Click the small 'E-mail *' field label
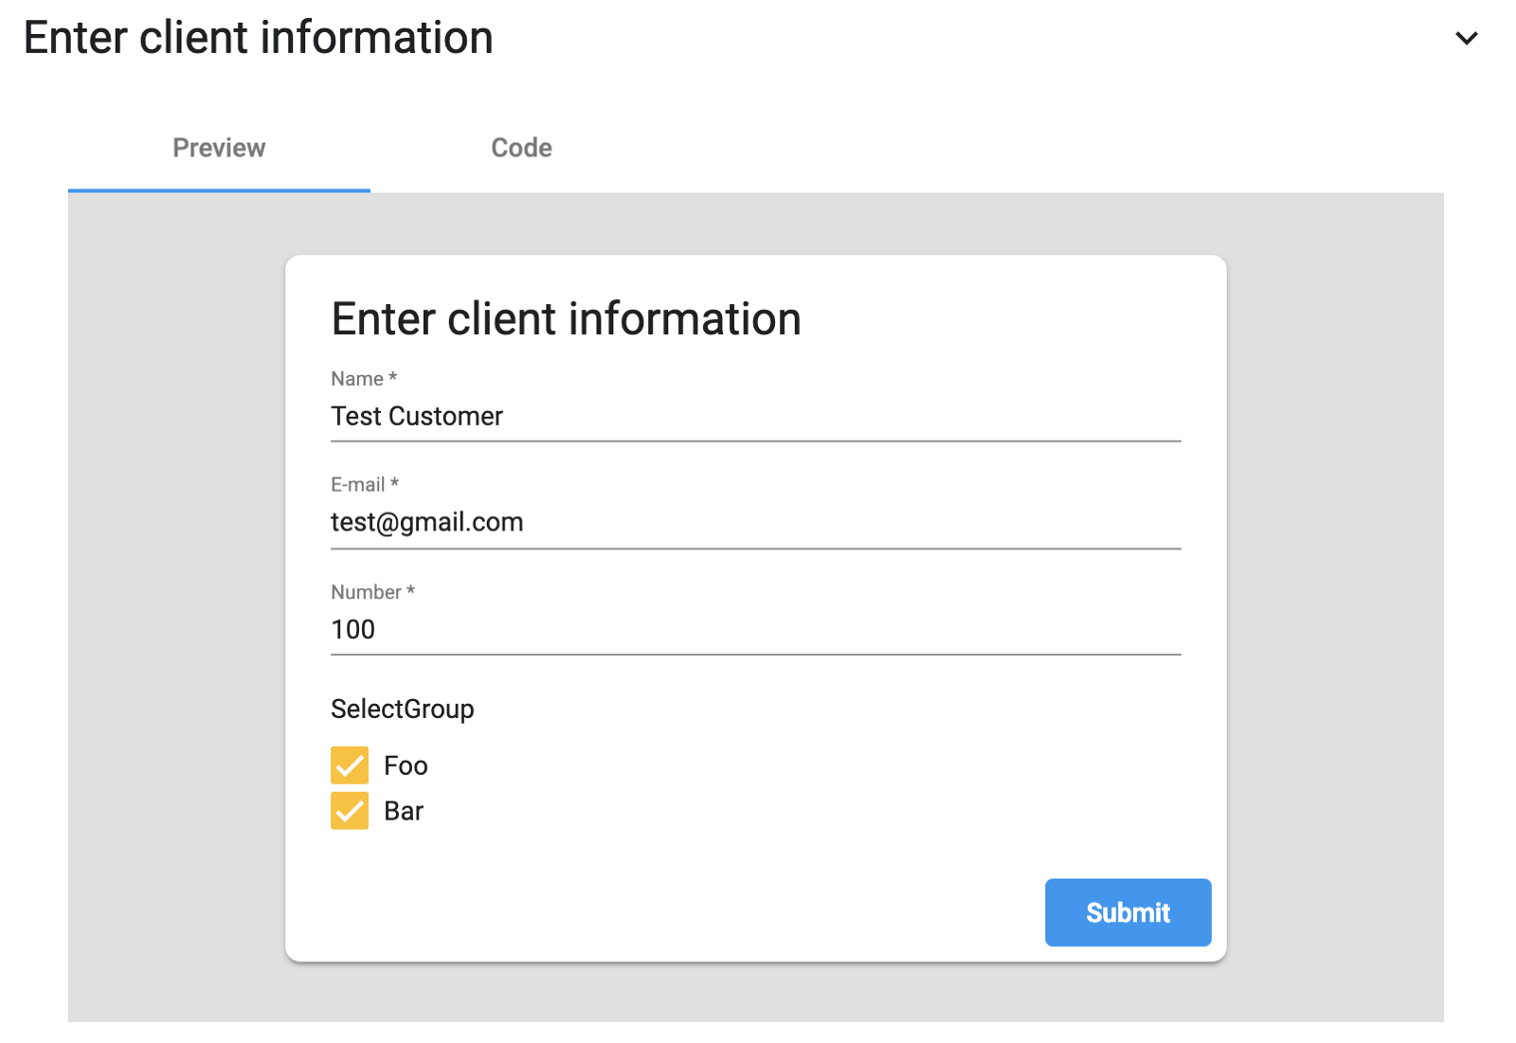This screenshot has width=1516, height=1043. tap(364, 485)
